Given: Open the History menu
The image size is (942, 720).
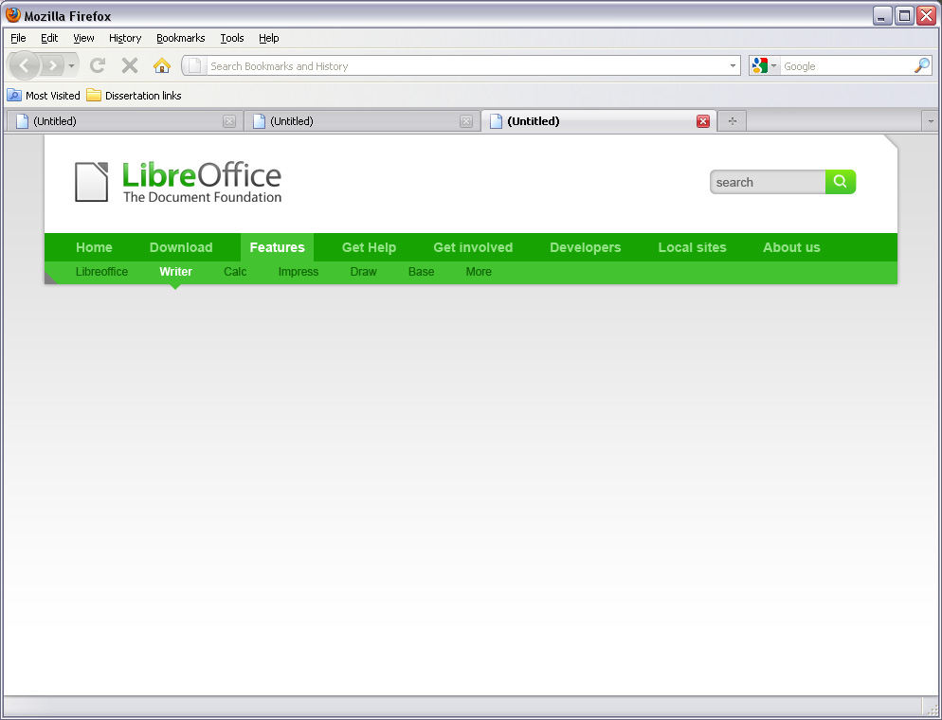Looking at the screenshot, I should (x=125, y=38).
